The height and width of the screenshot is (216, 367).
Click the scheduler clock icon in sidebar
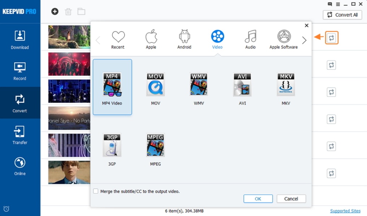6,208
